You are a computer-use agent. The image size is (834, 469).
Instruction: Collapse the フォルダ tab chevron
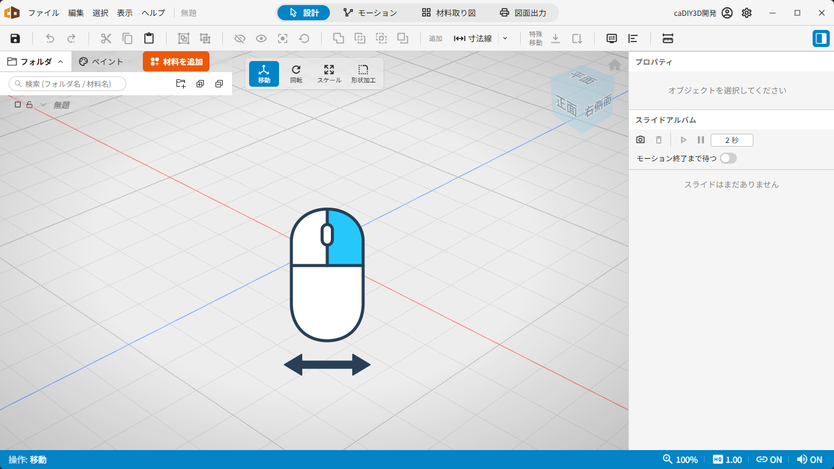60,62
